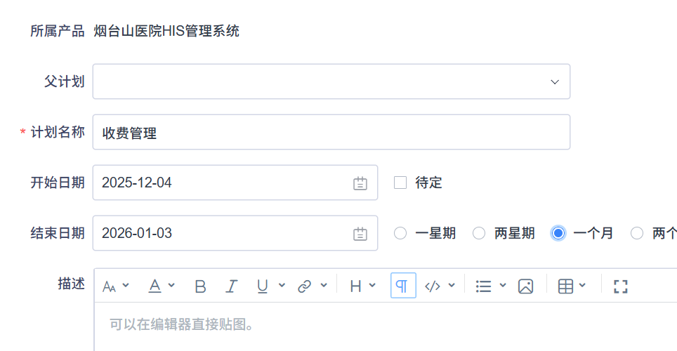This screenshot has height=351, width=677.
Task: Click the product name 烟台山医院HIS管理系统
Action: click(x=166, y=31)
